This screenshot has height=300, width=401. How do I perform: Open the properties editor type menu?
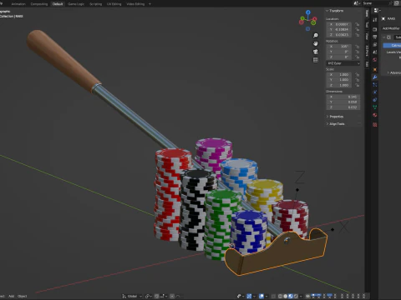pyautogui.click(x=377, y=11)
